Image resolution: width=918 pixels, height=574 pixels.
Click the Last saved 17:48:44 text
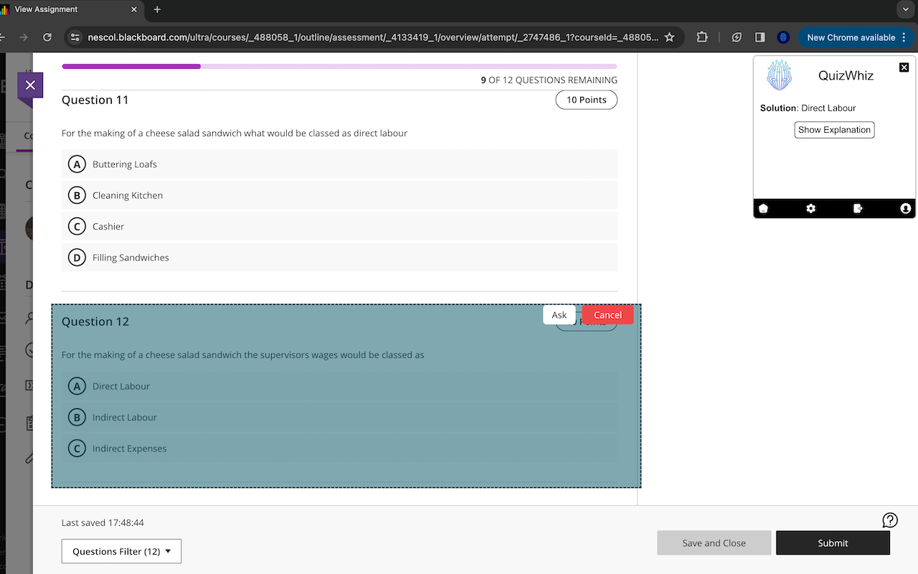(103, 523)
